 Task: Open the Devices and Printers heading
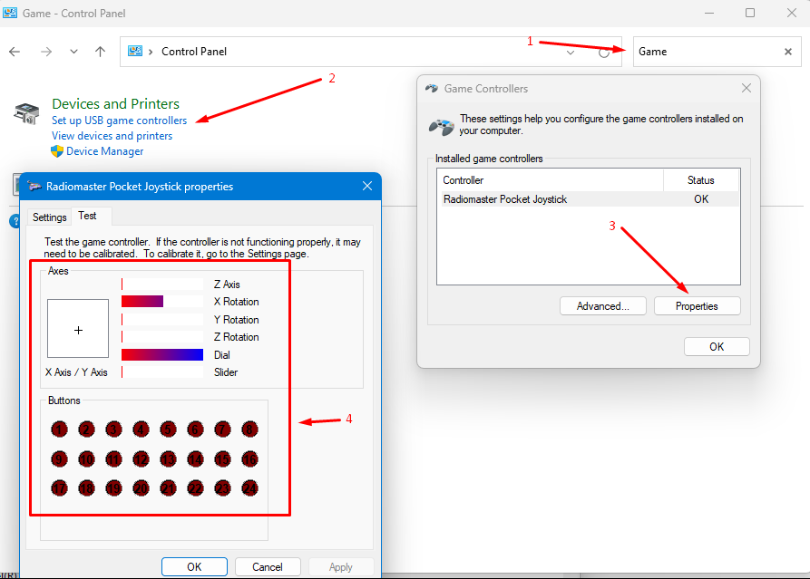tap(115, 103)
